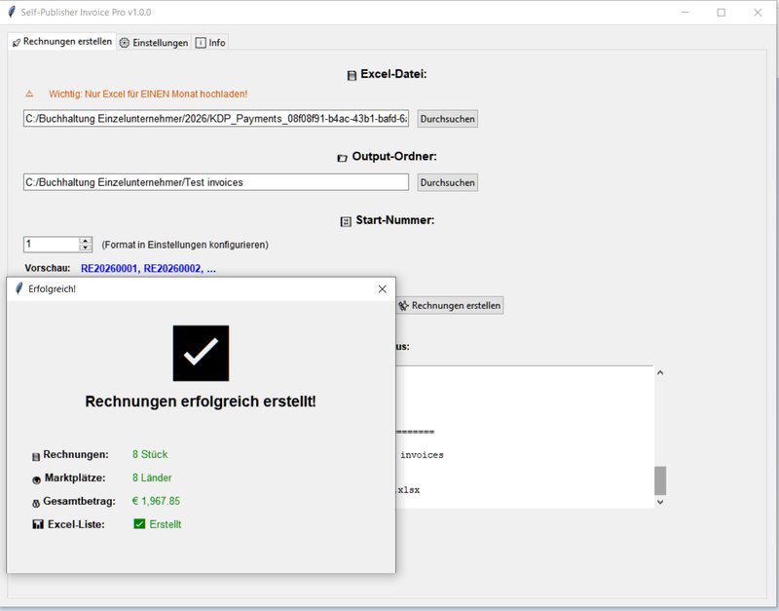Viewport: 779px width, 611px height.
Task: Click the Start-Nummer heading icon
Action: 346,221
